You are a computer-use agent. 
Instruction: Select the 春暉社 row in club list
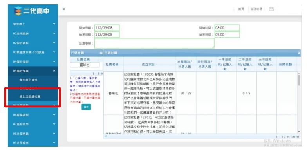pos(200,93)
